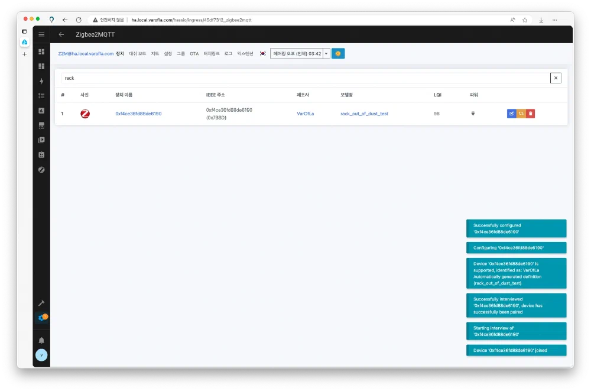The width and height of the screenshot is (591, 391).
Task: Click the orange reconfigure device icon
Action: (x=521, y=114)
